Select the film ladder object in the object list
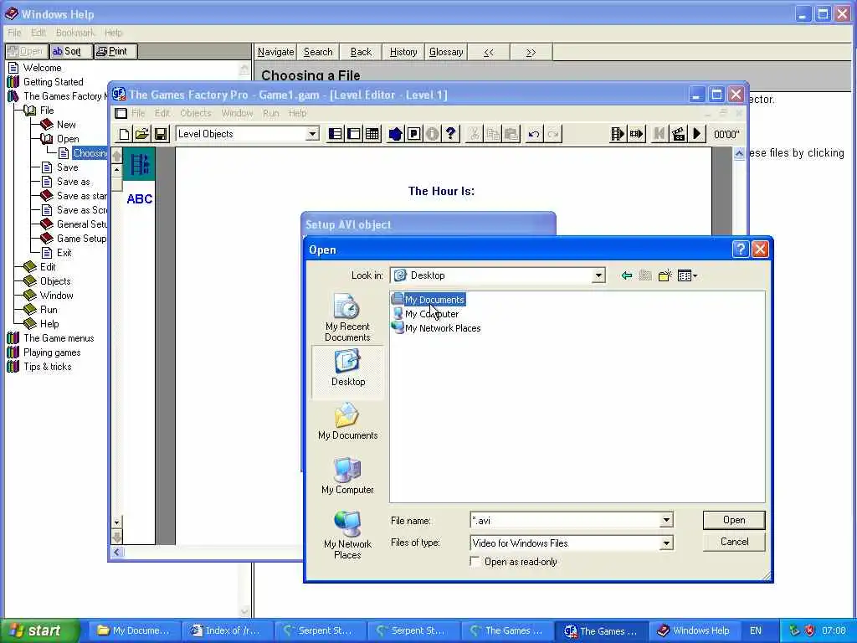 point(140,164)
